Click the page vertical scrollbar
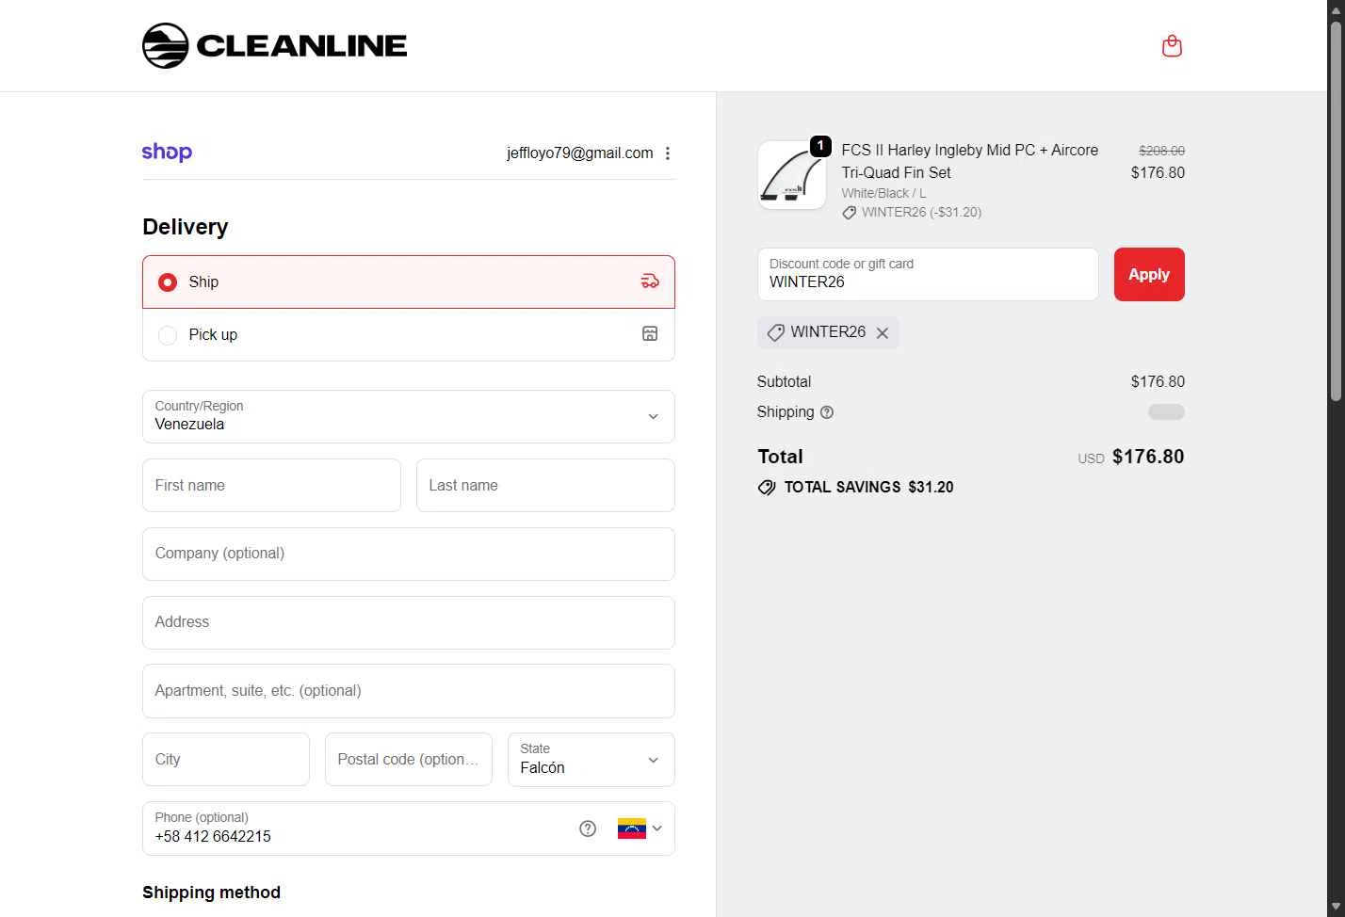The height and width of the screenshot is (917, 1345). 1336,212
